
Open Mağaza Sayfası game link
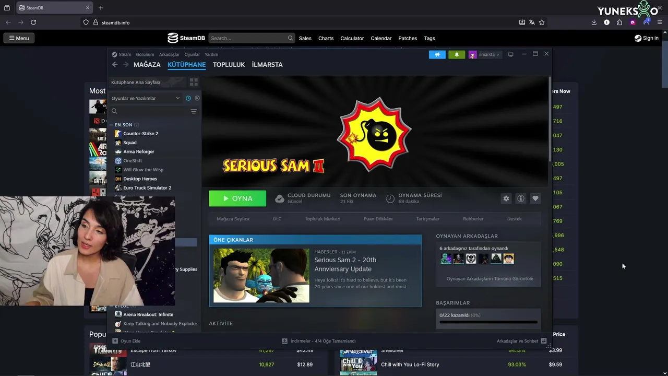pyautogui.click(x=233, y=219)
